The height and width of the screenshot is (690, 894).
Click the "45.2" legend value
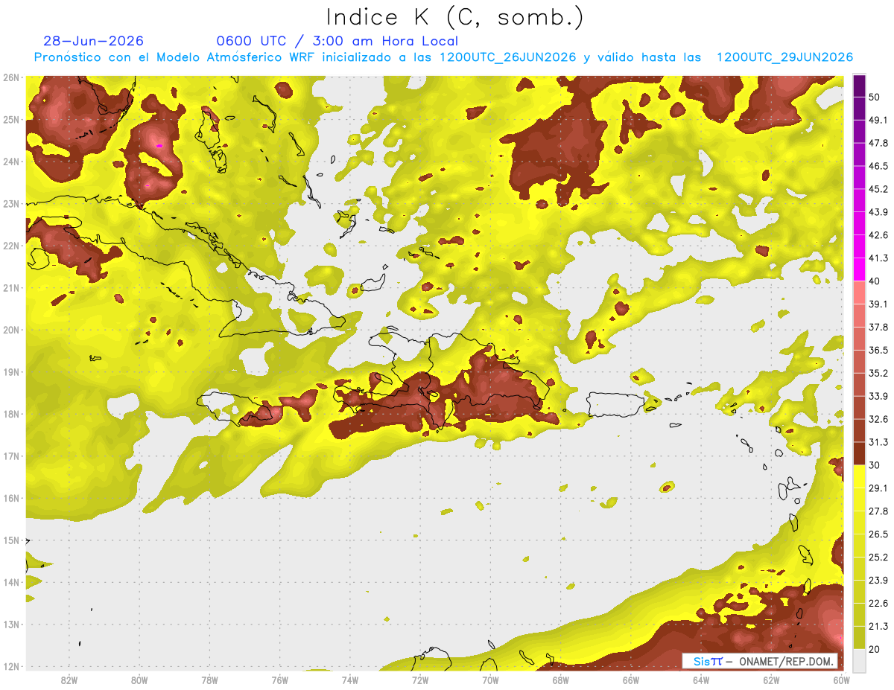(878, 188)
